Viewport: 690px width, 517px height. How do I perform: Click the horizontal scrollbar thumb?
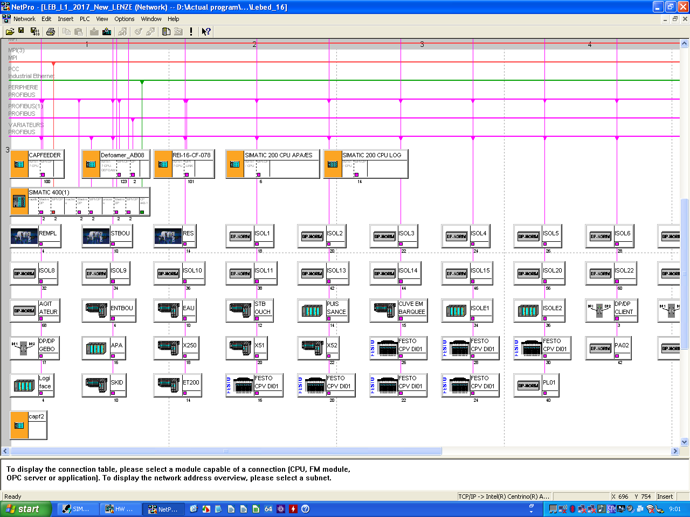[226, 451]
